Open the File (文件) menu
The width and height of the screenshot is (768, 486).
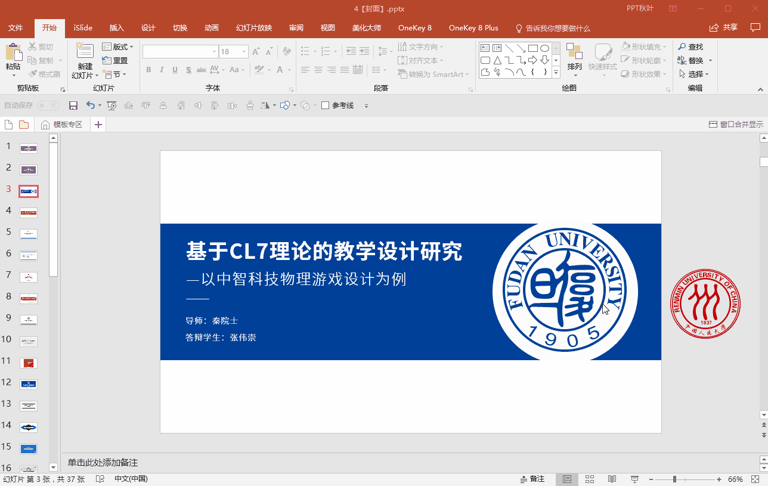coord(16,28)
